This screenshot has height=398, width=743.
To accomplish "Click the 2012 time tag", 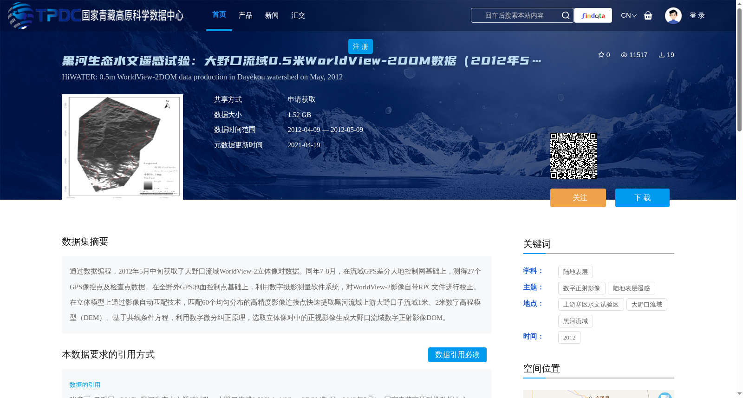I will point(569,338).
